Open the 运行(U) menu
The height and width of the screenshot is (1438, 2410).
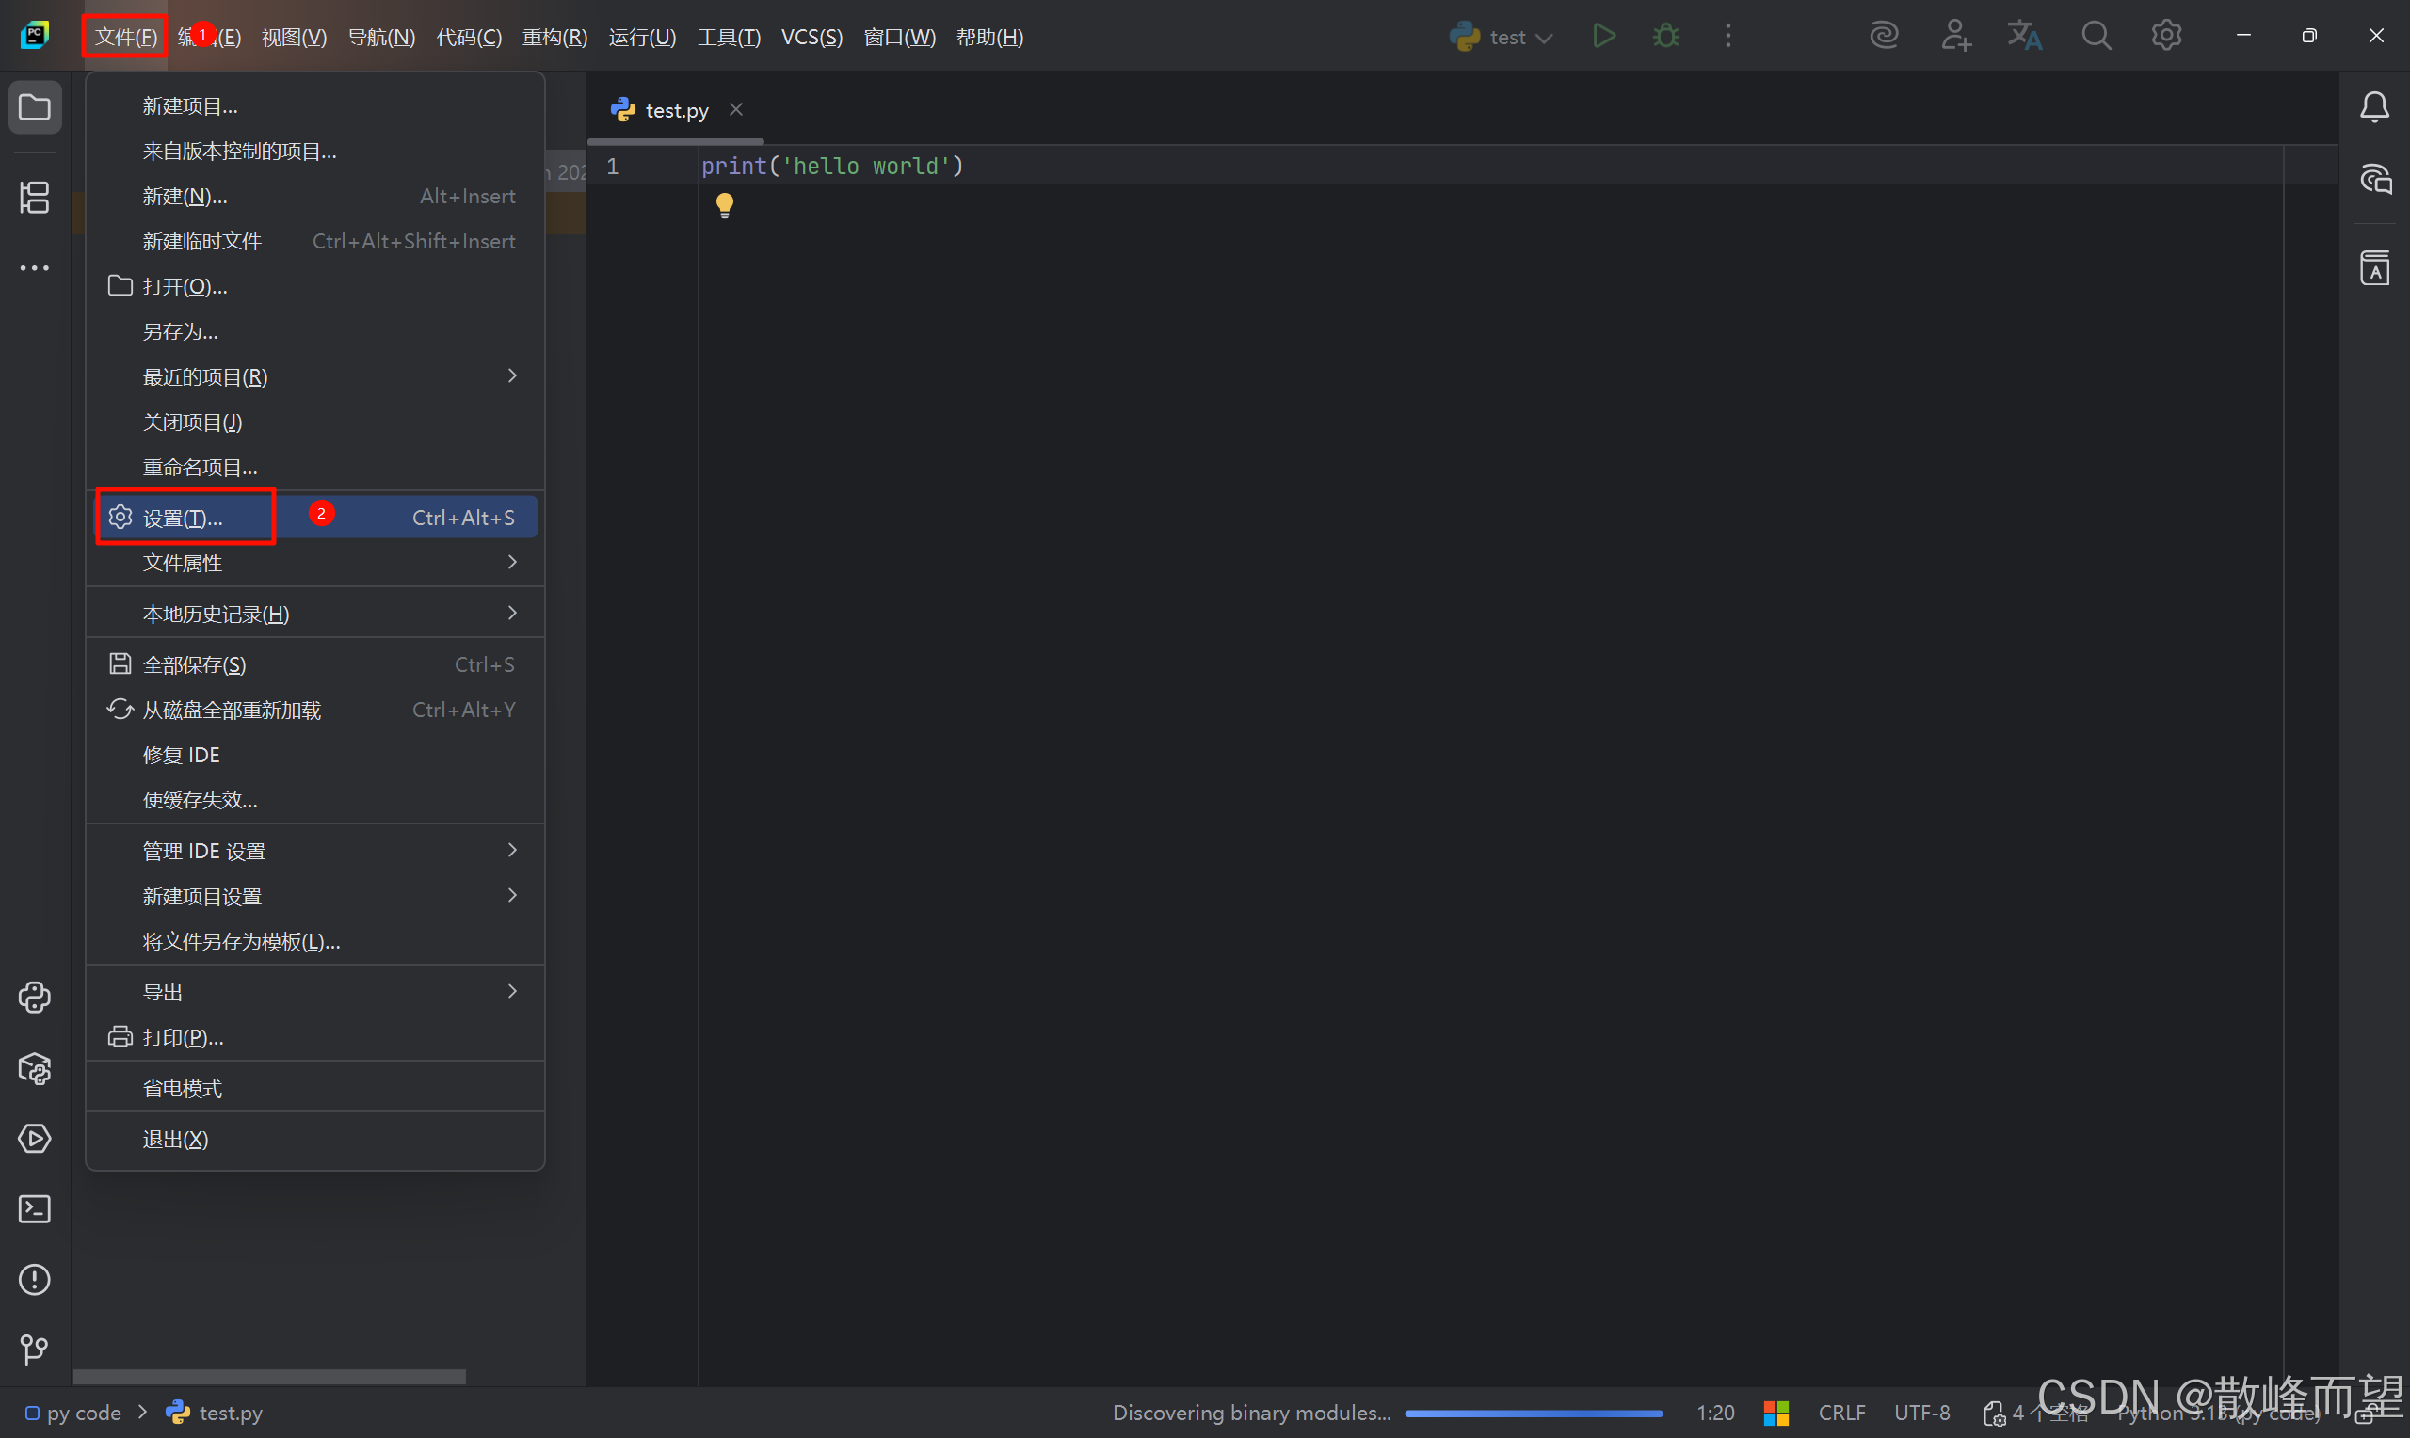coord(641,37)
